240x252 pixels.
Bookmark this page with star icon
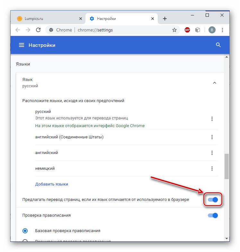[x=174, y=30]
